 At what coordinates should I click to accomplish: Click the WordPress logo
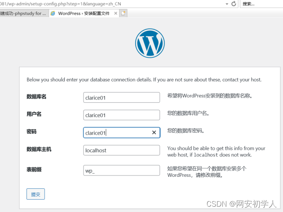pyautogui.click(x=150, y=43)
